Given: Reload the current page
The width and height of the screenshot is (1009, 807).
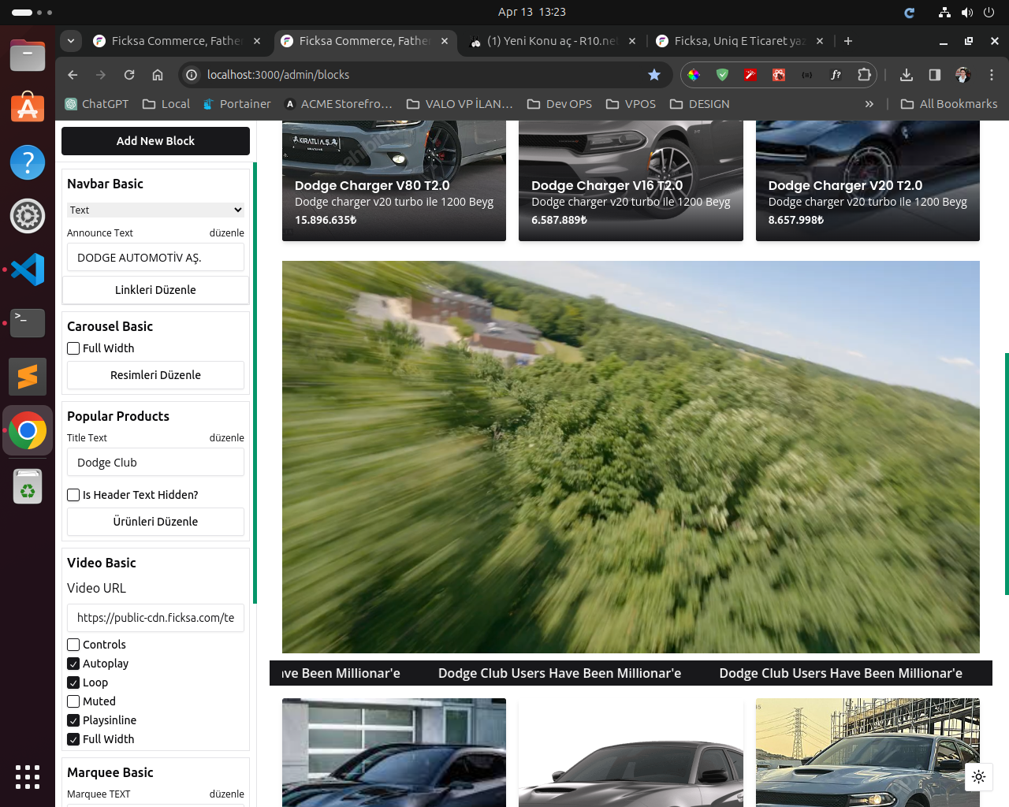Looking at the screenshot, I should click(x=129, y=75).
